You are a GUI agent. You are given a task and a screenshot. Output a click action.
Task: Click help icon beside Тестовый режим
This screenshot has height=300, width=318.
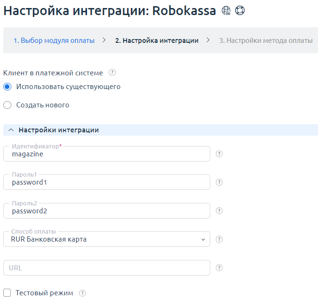[83, 293]
